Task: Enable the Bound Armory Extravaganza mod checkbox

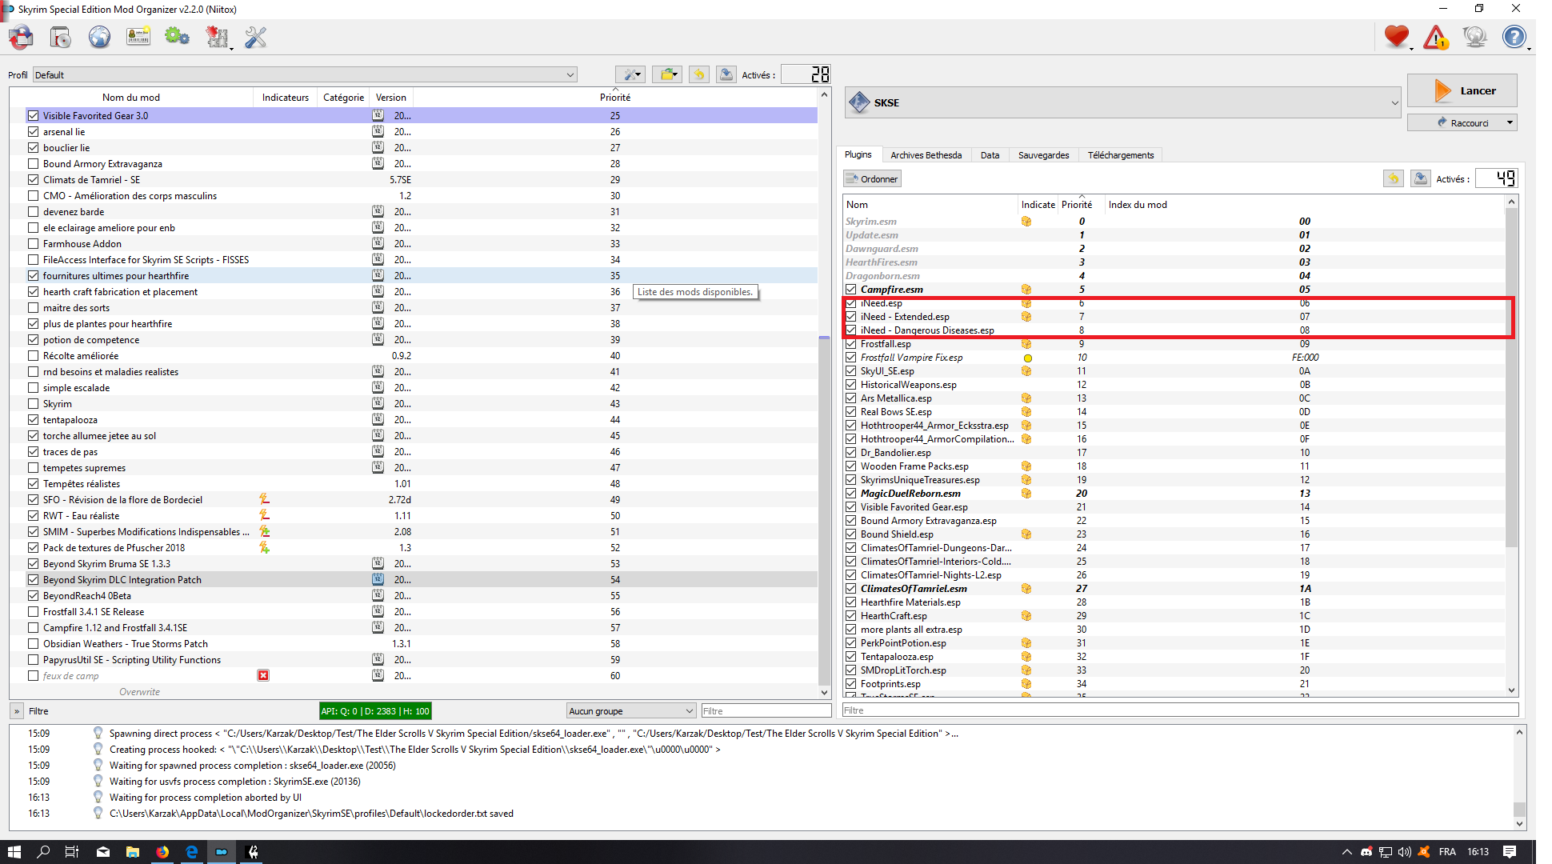Action: 33,164
